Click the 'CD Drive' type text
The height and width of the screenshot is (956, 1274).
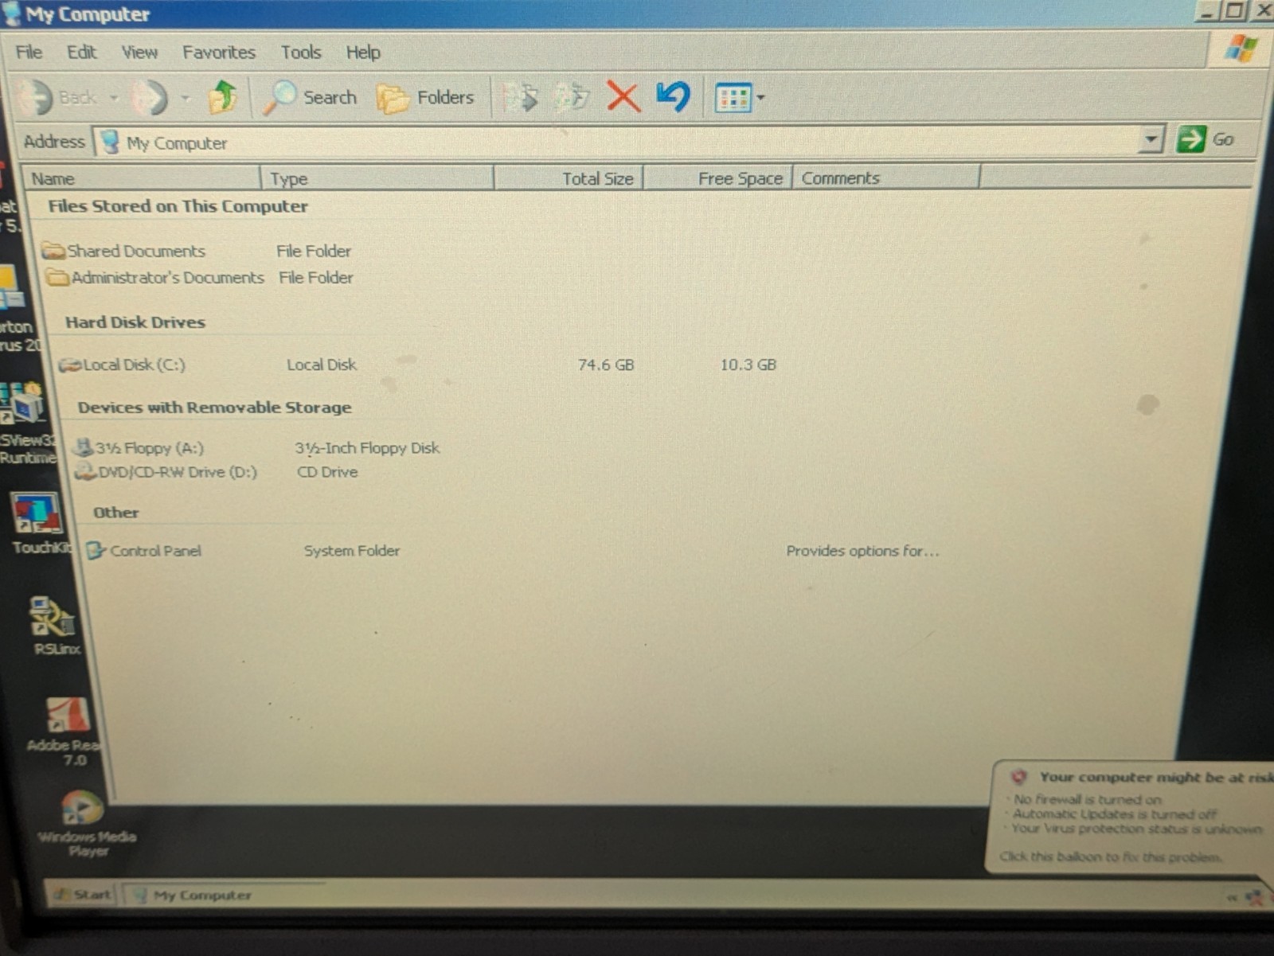click(327, 472)
